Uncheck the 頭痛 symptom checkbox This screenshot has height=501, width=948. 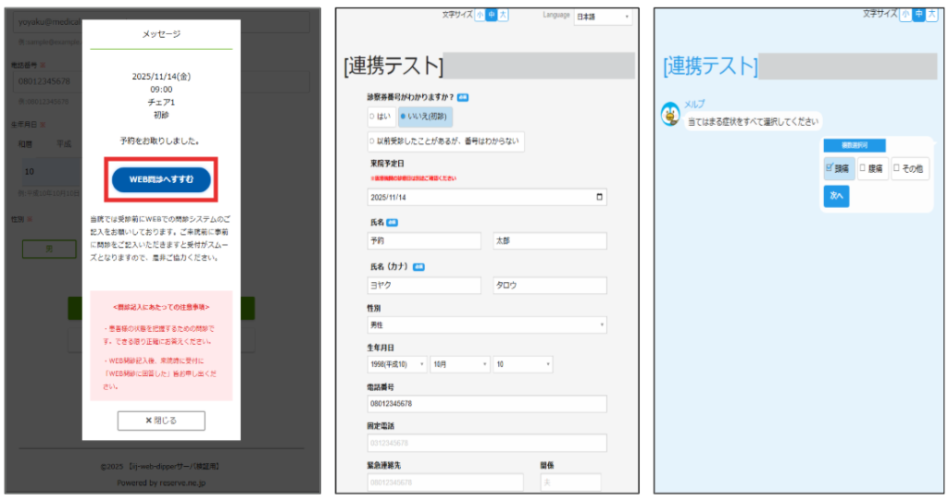coord(829,168)
